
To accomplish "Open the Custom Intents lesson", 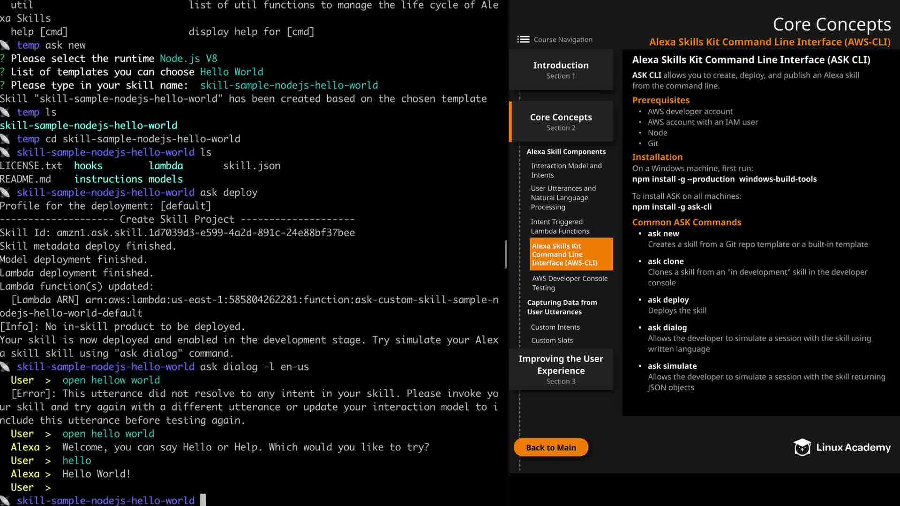I will [555, 327].
